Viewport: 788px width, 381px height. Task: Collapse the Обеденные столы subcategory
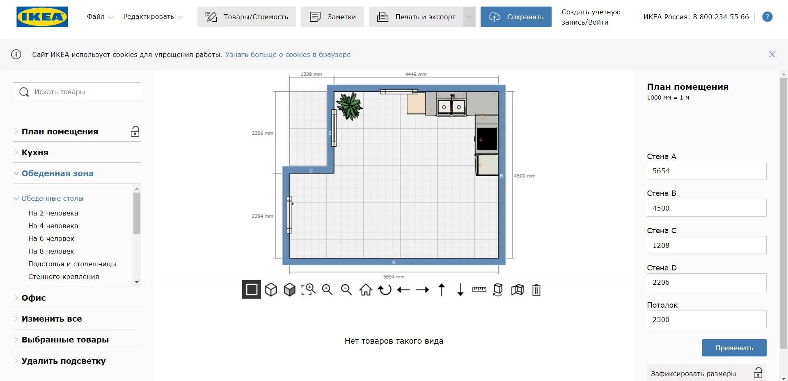point(52,198)
